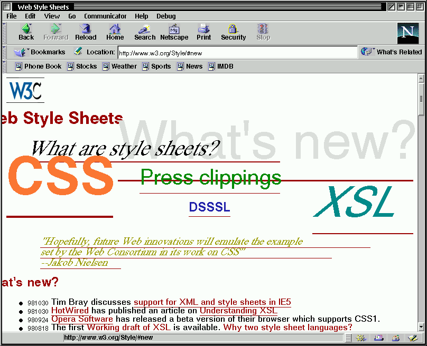Follow the DSSSL link
The height and width of the screenshot is (346, 427).
(x=209, y=207)
